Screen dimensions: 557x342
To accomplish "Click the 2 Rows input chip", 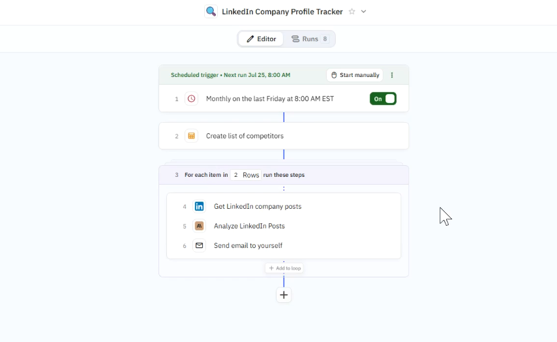I will click(x=246, y=175).
